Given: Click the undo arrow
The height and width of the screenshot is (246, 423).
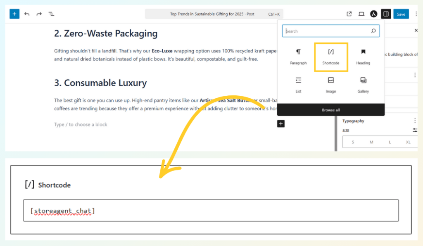Looking at the screenshot, I should click(27, 14).
